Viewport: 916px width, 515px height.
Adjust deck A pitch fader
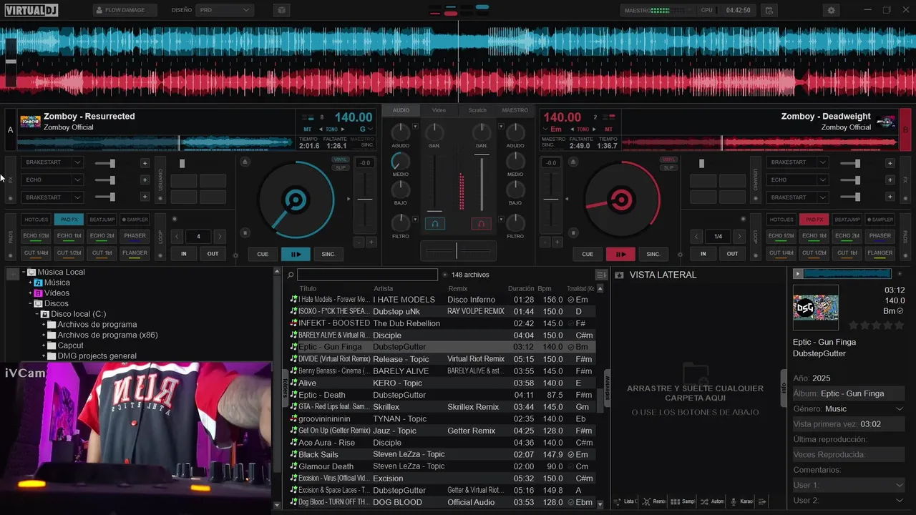tap(365, 200)
